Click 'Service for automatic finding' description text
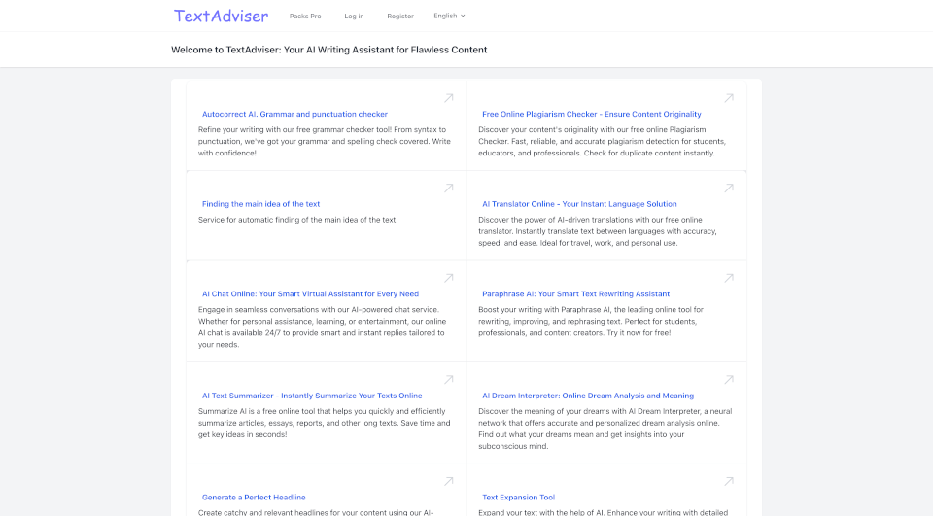The width and height of the screenshot is (933, 516). point(298,220)
